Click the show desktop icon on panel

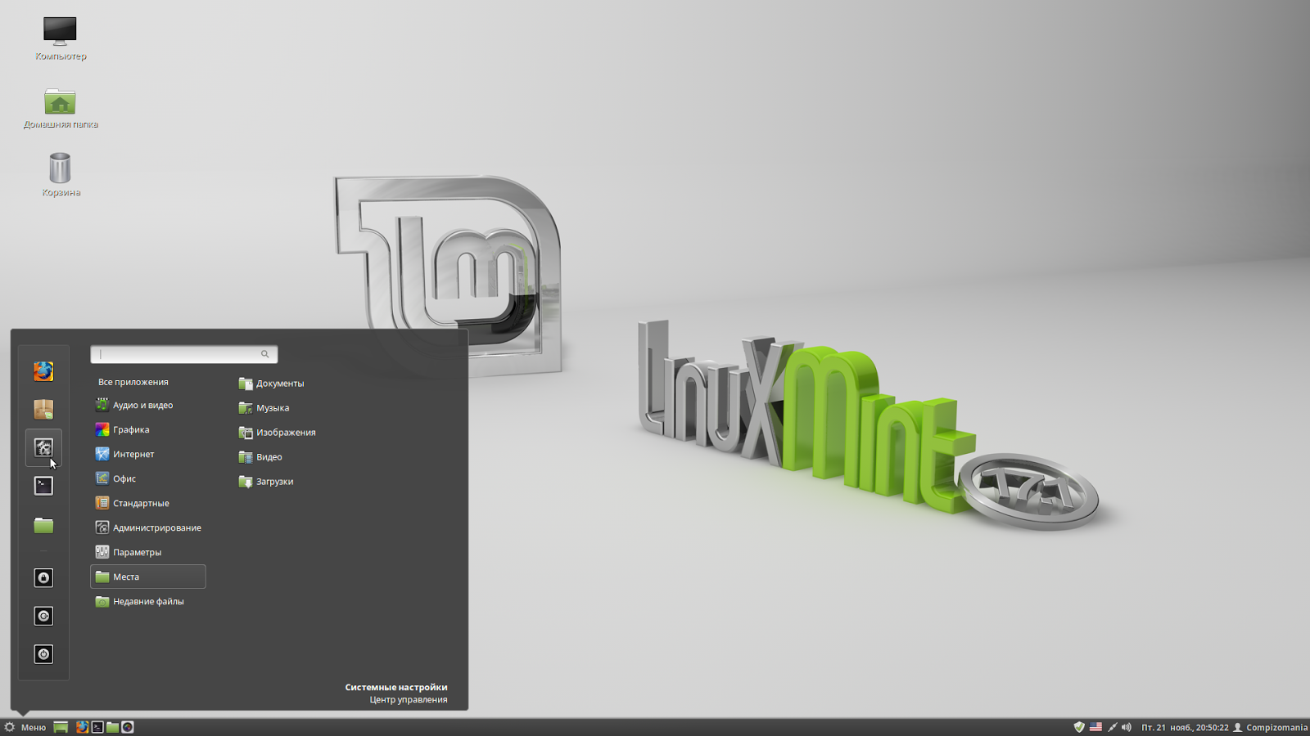[x=61, y=727]
